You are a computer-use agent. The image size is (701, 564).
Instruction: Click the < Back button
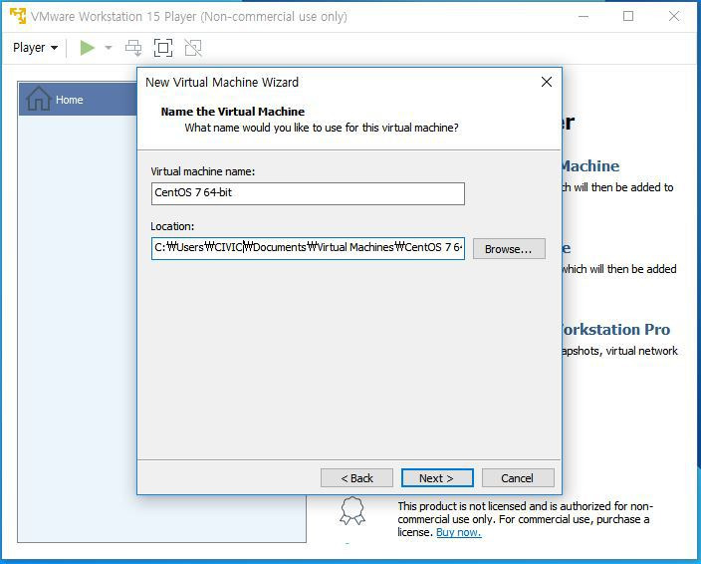(x=356, y=478)
